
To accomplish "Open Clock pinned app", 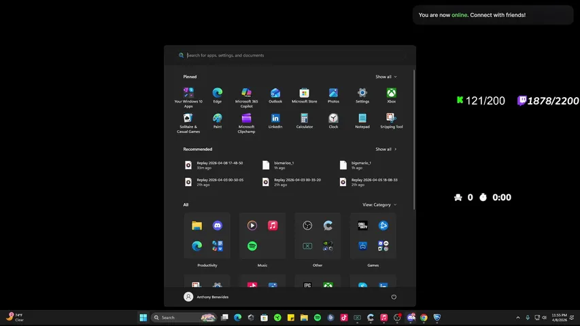I will point(333,121).
